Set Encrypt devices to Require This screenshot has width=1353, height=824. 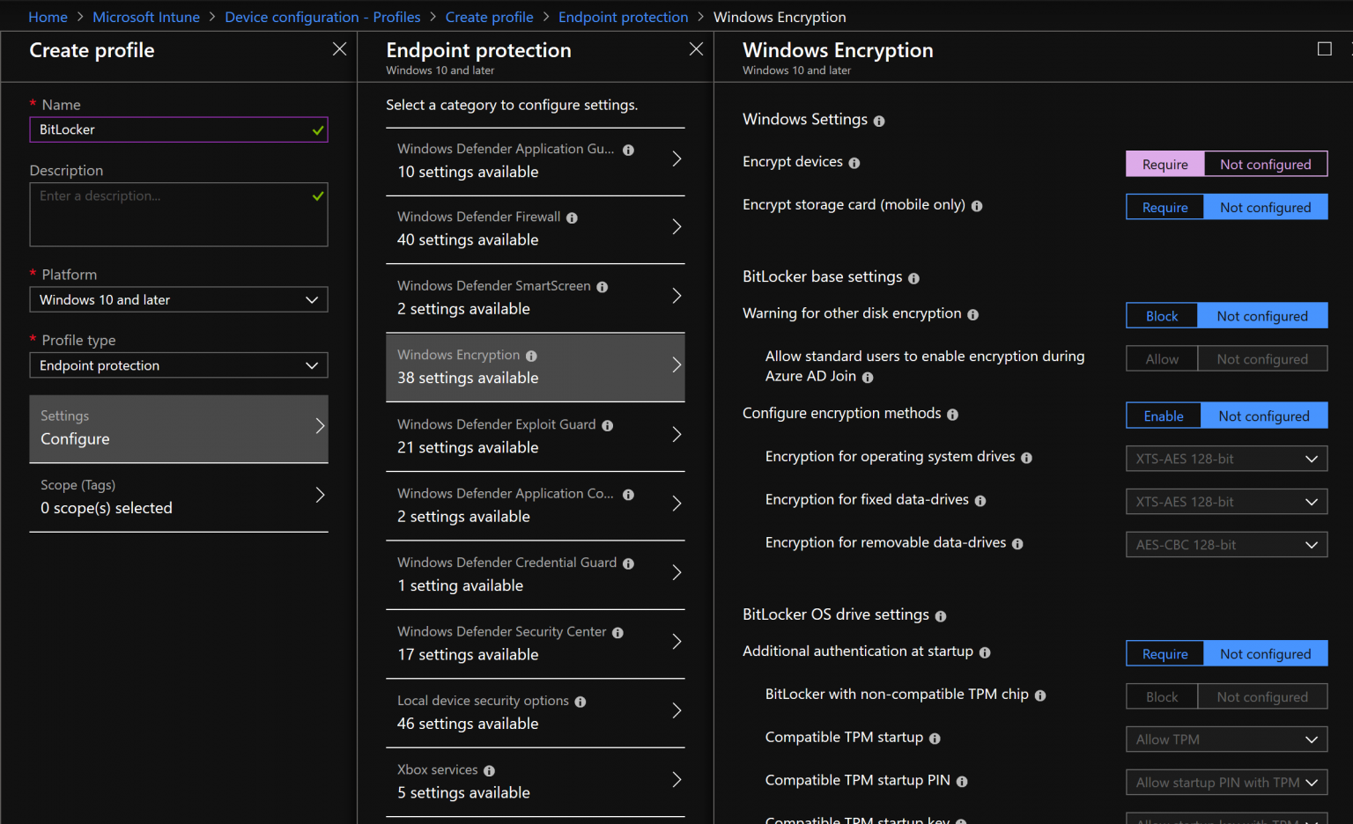(x=1164, y=164)
